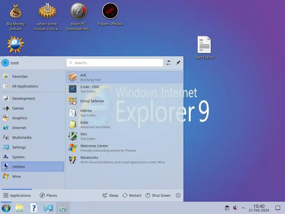
Task: Open the Development category
Action: click(33, 98)
